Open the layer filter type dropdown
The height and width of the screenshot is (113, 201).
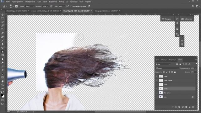[x=163, y=64]
